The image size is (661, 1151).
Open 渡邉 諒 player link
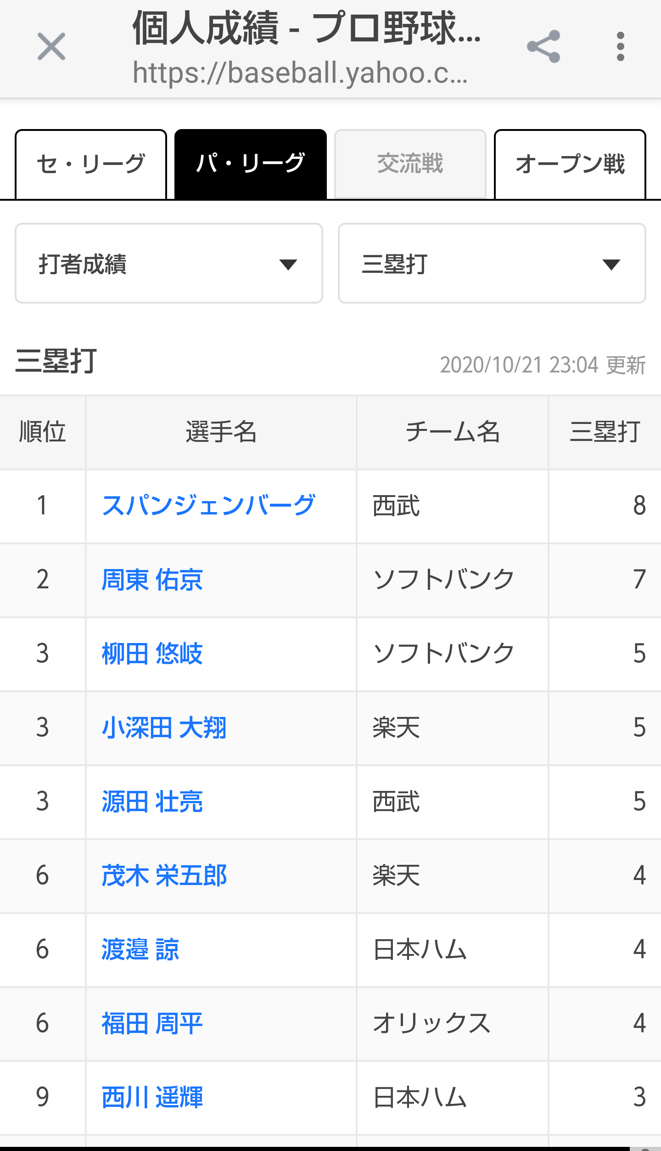[x=140, y=949]
